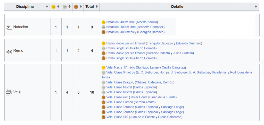264x125 pixels.
Task: Click the bronze medal icon in table header
Action: click(76, 7)
